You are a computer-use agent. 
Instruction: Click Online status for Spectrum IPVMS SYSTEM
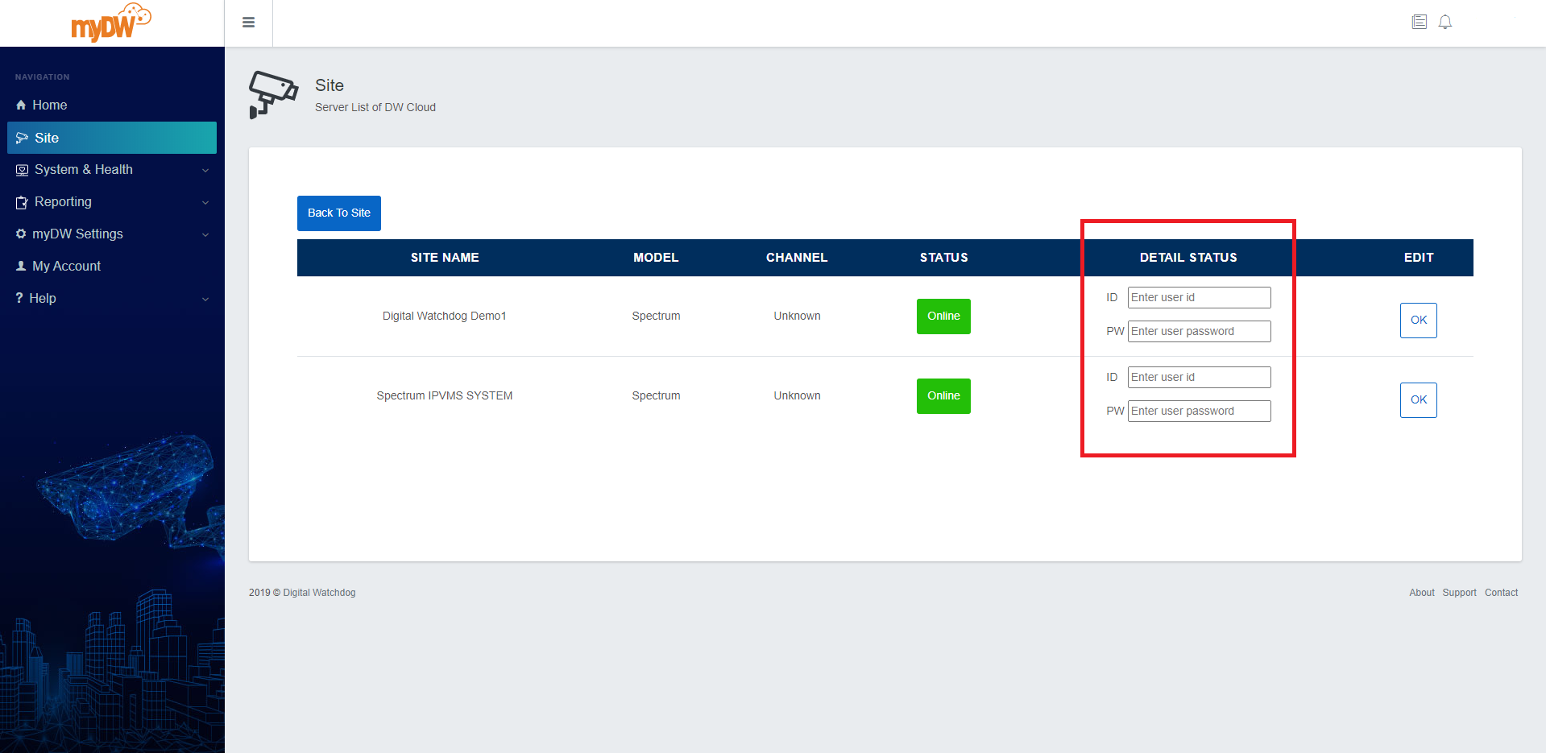pyautogui.click(x=943, y=396)
